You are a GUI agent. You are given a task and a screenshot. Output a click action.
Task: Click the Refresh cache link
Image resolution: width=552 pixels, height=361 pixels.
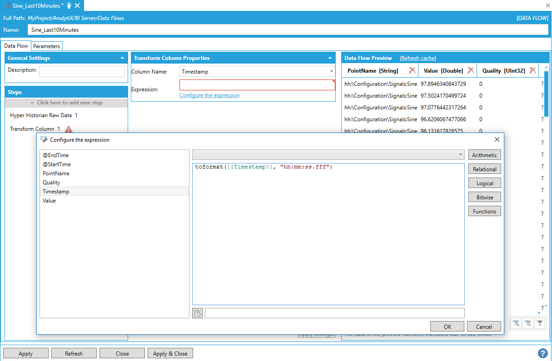point(418,58)
